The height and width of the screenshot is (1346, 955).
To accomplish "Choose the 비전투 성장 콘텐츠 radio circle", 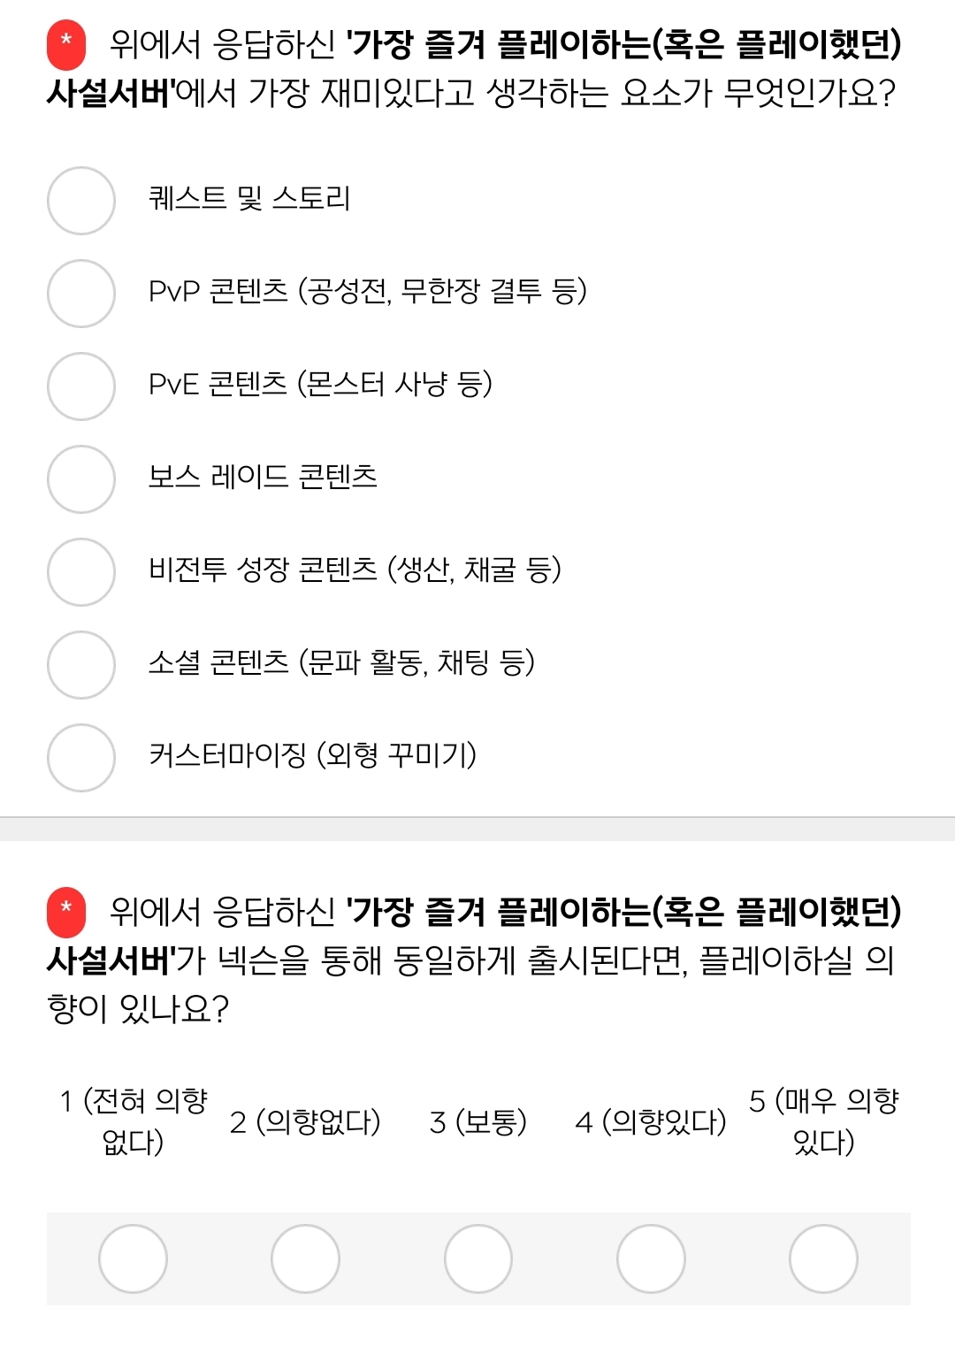I will coord(81,572).
